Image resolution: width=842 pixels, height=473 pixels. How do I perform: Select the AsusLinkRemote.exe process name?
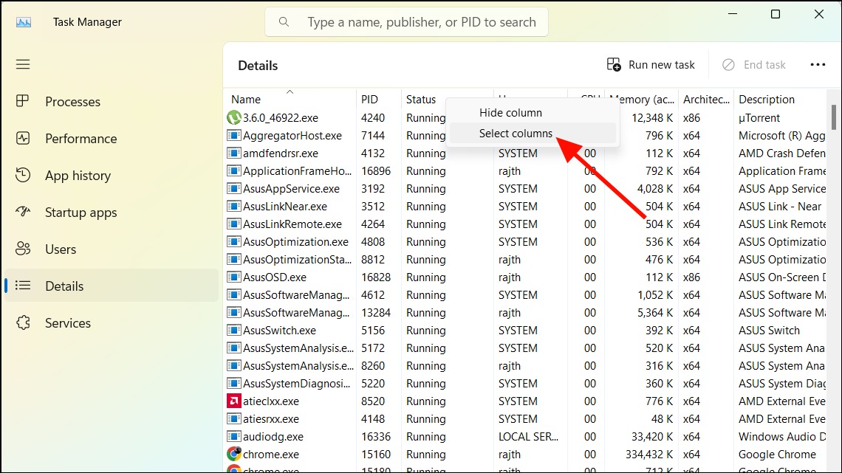(x=292, y=224)
